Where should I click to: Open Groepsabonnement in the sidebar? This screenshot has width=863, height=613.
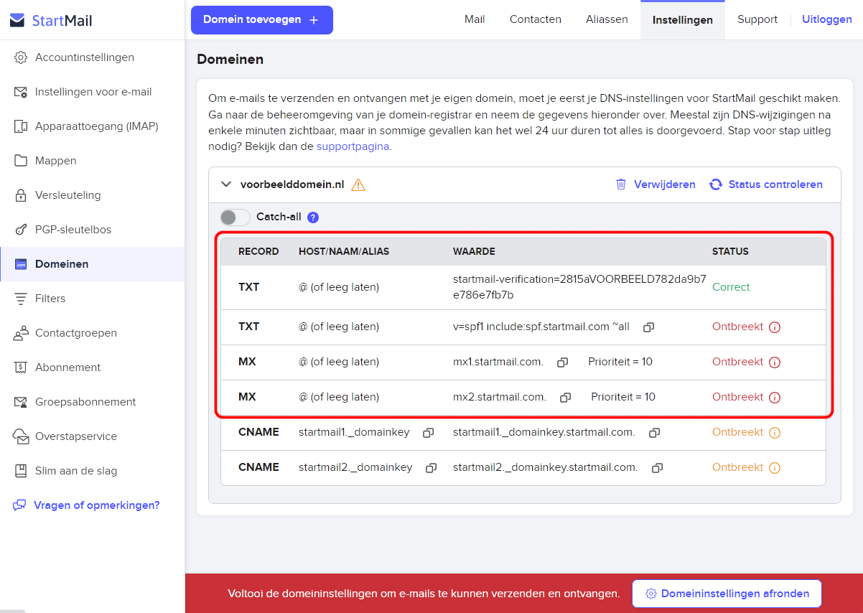click(92, 402)
